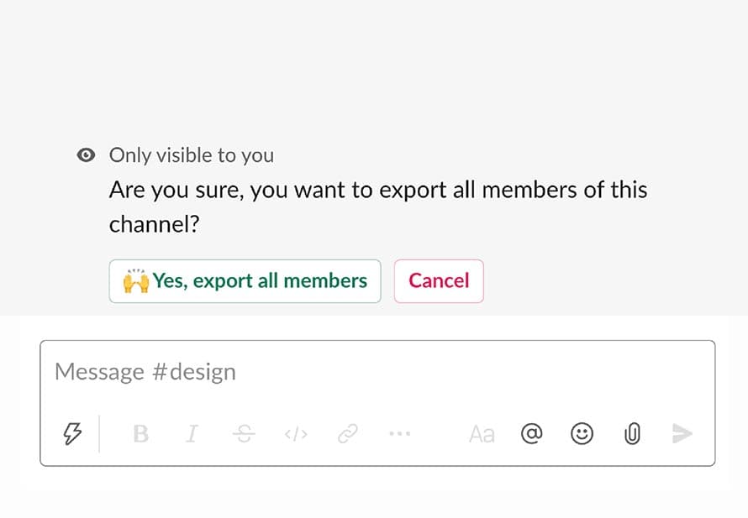Click the Cancel button

tap(438, 280)
